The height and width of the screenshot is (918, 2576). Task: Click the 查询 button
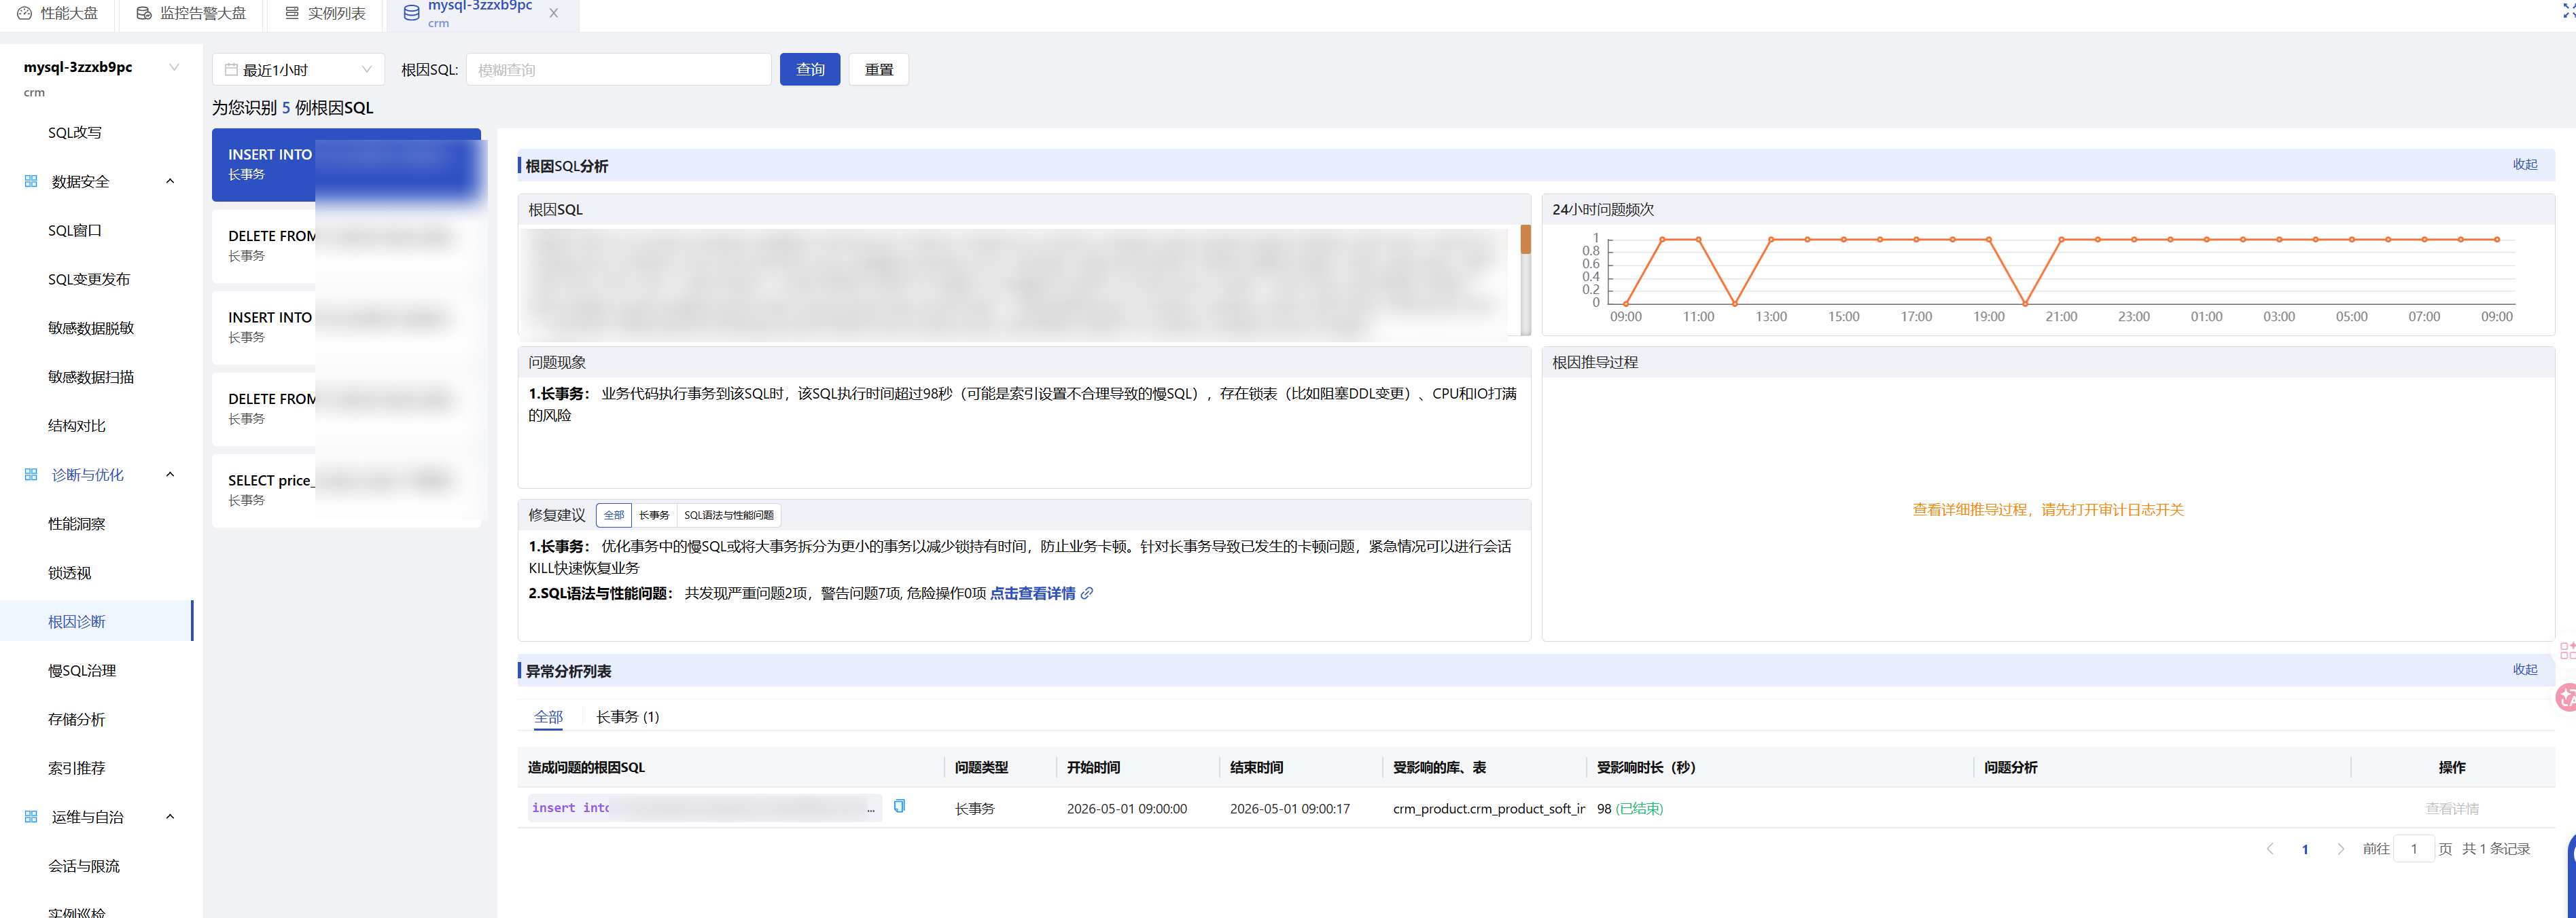click(810, 70)
